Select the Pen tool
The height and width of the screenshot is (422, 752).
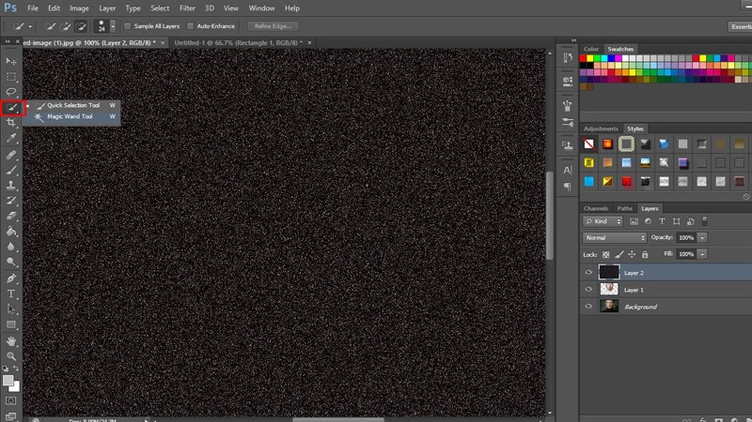[11, 278]
